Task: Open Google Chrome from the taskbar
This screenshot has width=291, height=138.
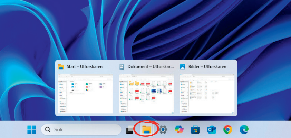Action: pos(227,130)
